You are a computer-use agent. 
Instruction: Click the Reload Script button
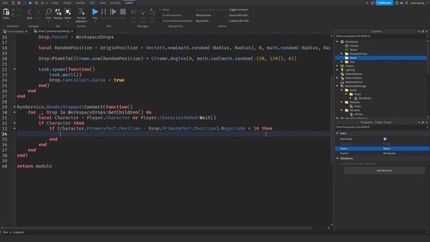[203, 15]
